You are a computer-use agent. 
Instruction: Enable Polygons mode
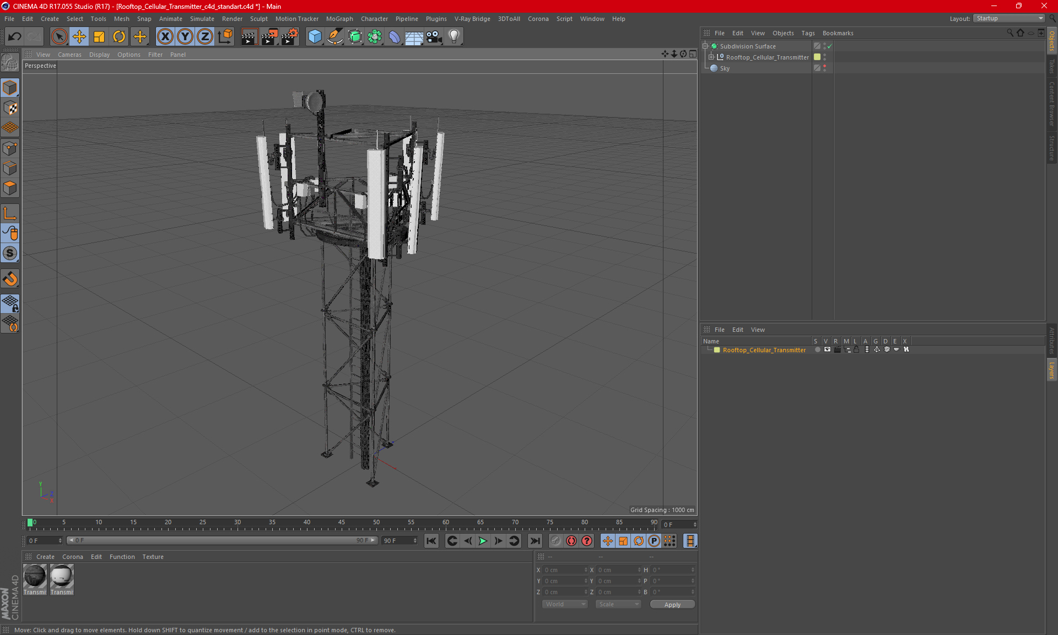[x=10, y=188]
